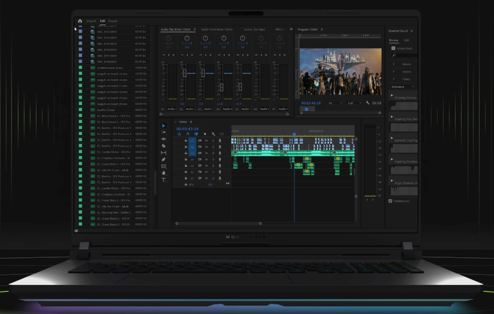Select the Hand tool
The height and width of the screenshot is (314, 494).
pyautogui.click(x=163, y=173)
